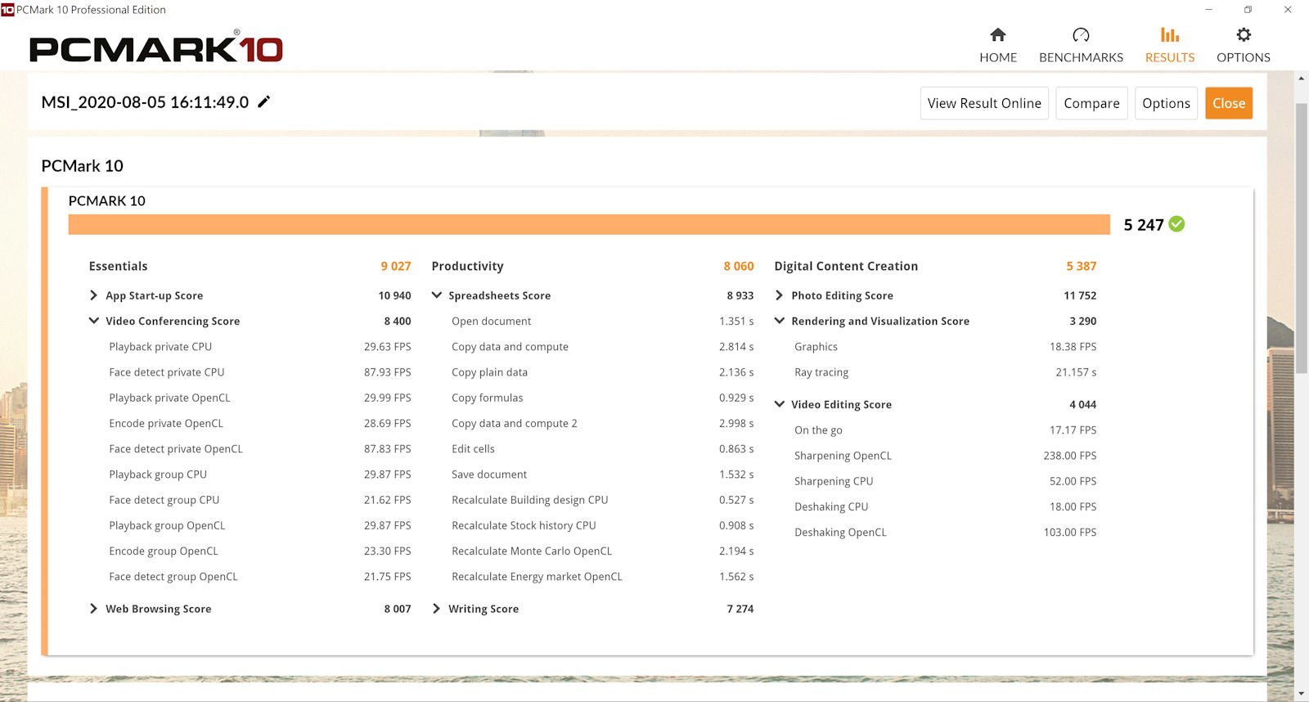
Task: Open the result Options button
Action: click(1166, 103)
